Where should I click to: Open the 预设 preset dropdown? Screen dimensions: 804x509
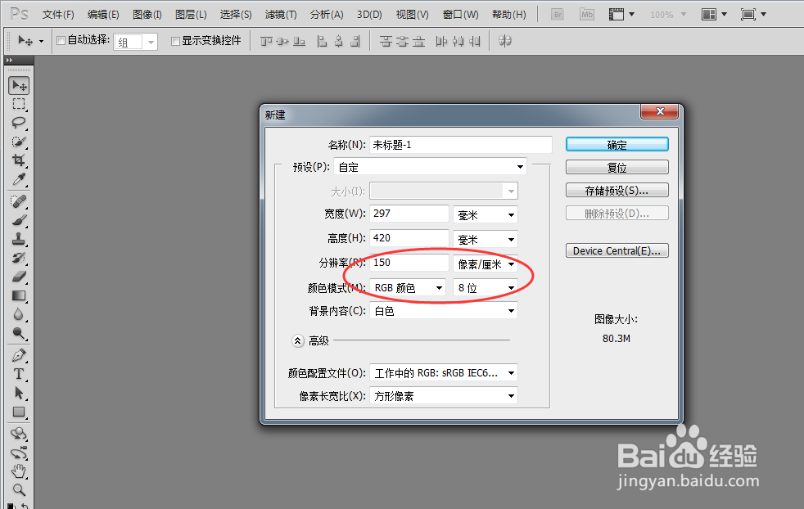pos(430,167)
